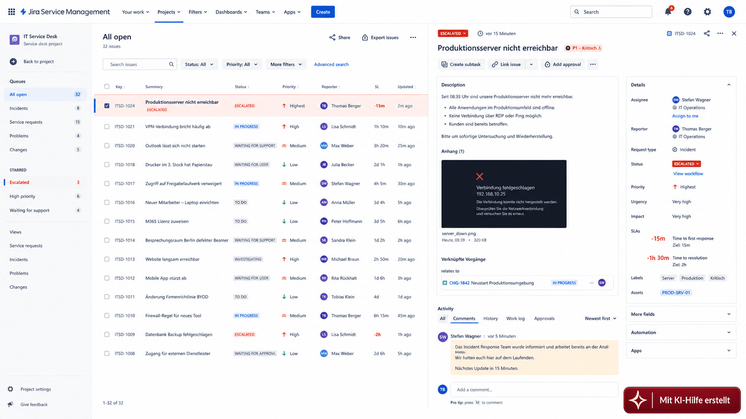Click the blue Create button
746x419 pixels.
coord(323,12)
